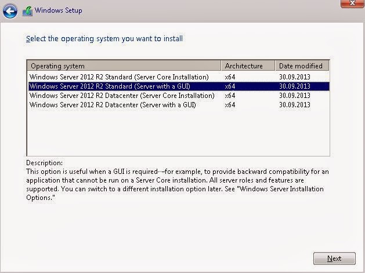This screenshot has height=273, width=365.
Task: Click date 30.09.2013 in Datacenter GUI row
Action: [295, 105]
